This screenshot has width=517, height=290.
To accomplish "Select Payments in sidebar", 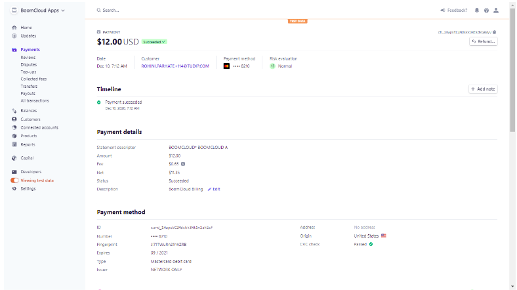I will [x=30, y=49].
